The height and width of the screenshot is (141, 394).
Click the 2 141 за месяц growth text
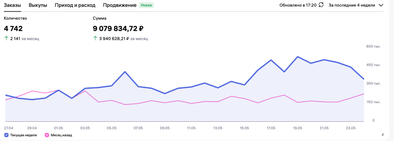click(x=25, y=39)
